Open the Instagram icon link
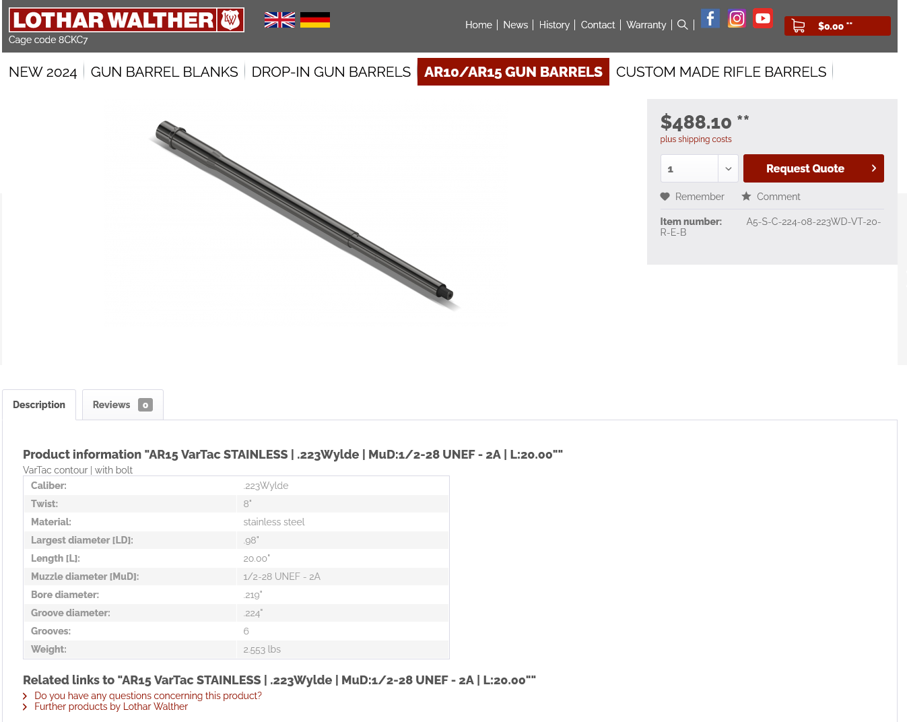907x722 pixels. (x=737, y=18)
